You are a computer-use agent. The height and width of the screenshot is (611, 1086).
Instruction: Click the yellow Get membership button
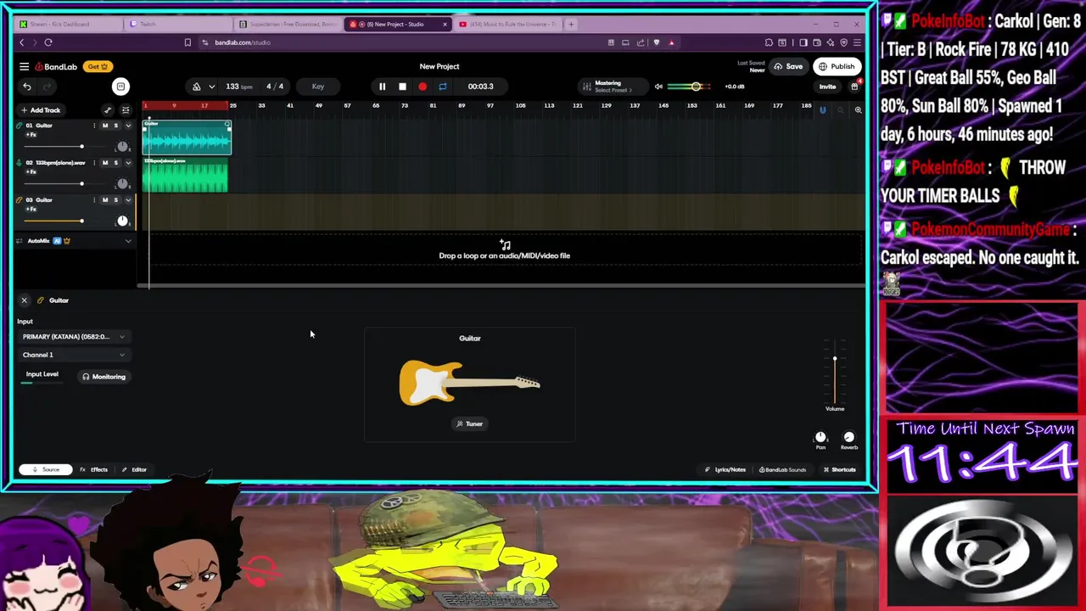pyautogui.click(x=97, y=66)
